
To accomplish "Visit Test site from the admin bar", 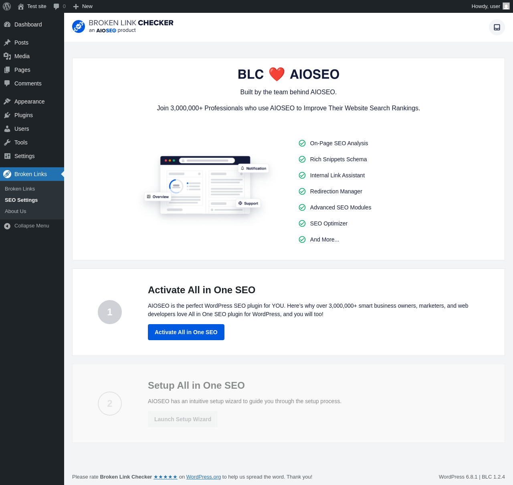I will click(32, 6).
